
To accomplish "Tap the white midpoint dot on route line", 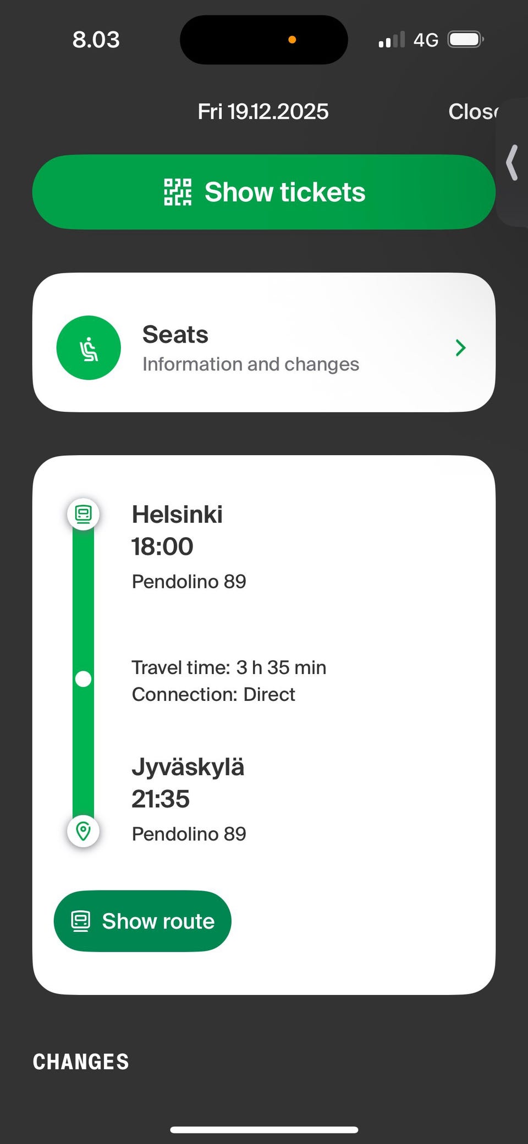I will 83,679.
